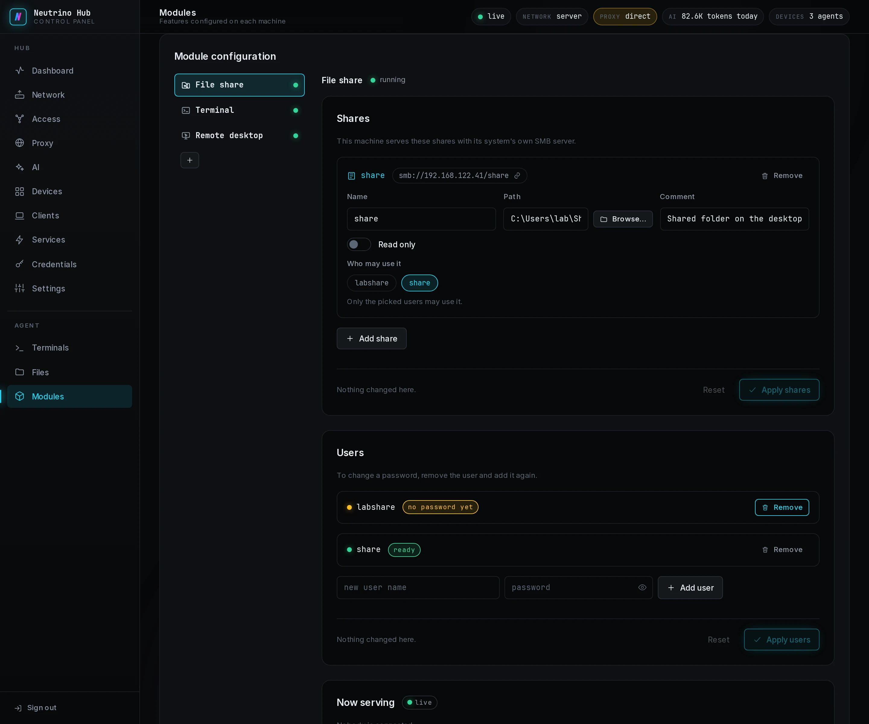
Task: Open the Clients sidebar item
Action: pos(69,216)
